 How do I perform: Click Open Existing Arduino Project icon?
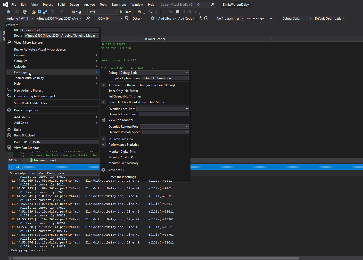pyautogui.click(x=9, y=96)
